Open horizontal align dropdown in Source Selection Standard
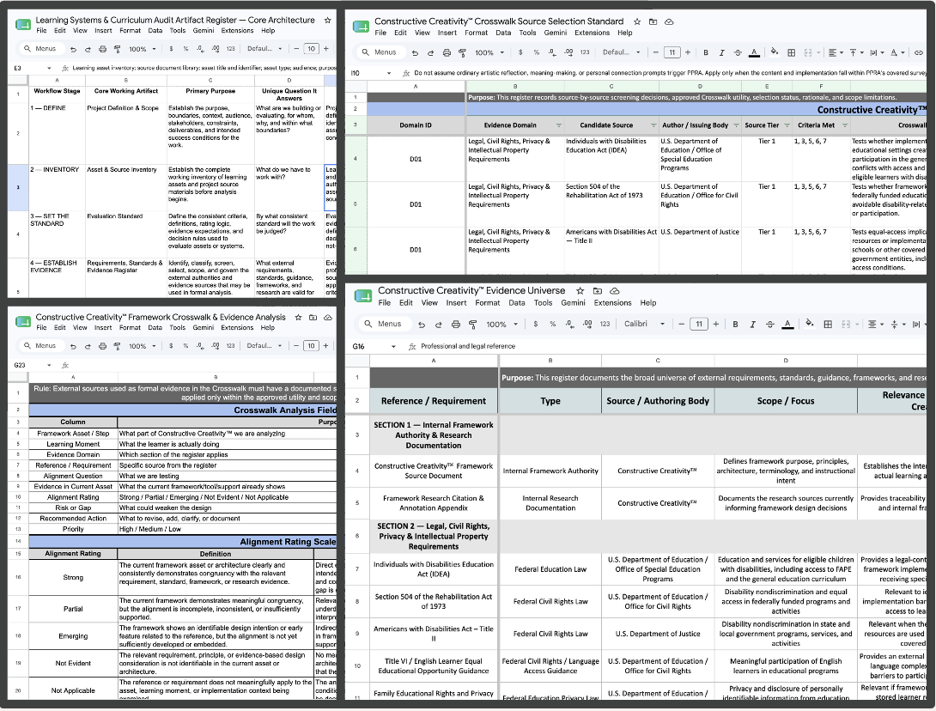This screenshot has width=936, height=711. [x=835, y=52]
